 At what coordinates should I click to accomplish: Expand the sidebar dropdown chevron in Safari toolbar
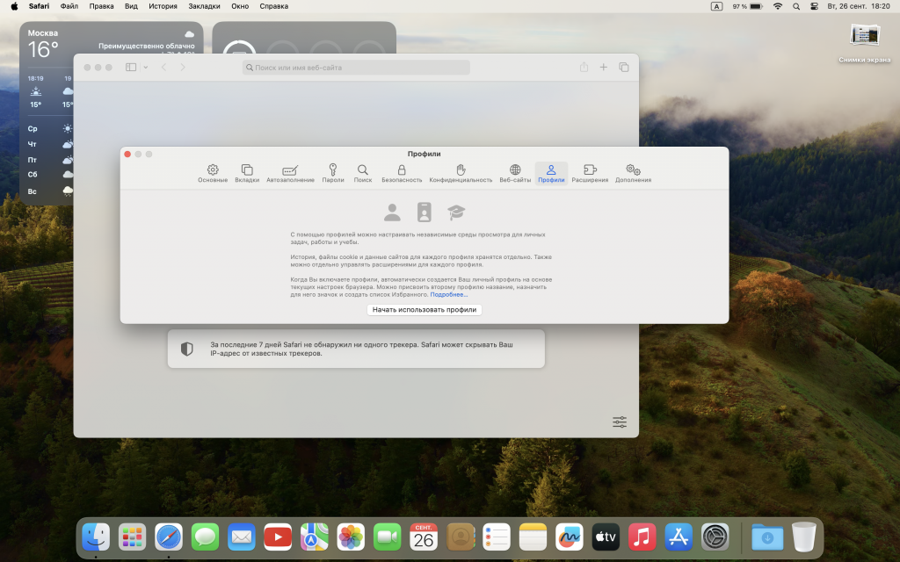tap(146, 68)
